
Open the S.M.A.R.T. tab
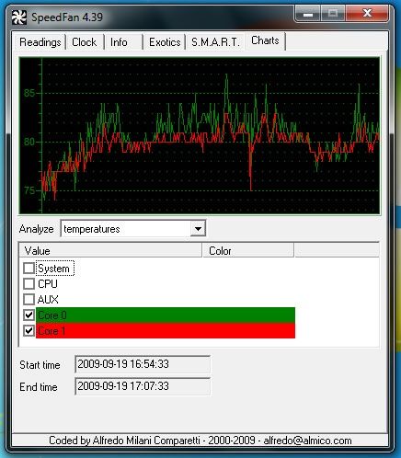(215, 42)
